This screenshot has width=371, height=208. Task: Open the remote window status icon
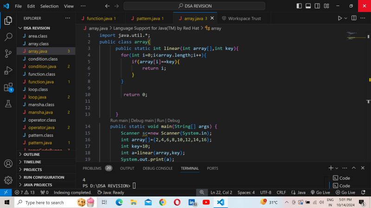point(6,192)
